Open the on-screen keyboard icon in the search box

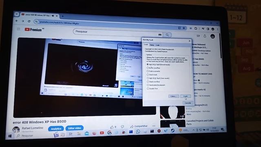[160, 35]
